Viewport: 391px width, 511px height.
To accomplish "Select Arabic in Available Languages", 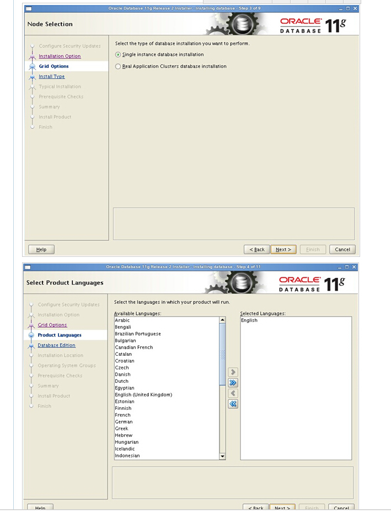I will (167, 320).
